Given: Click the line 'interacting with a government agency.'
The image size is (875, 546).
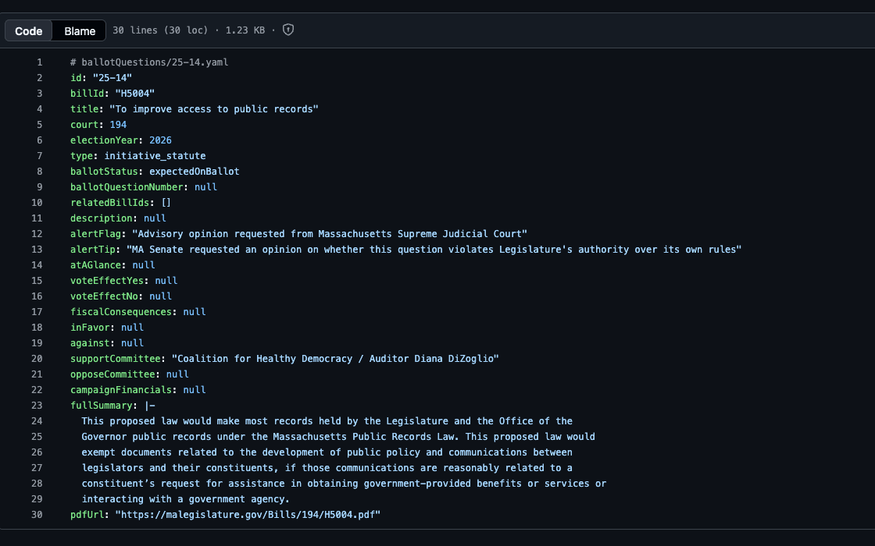Looking at the screenshot, I should [x=185, y=499].
